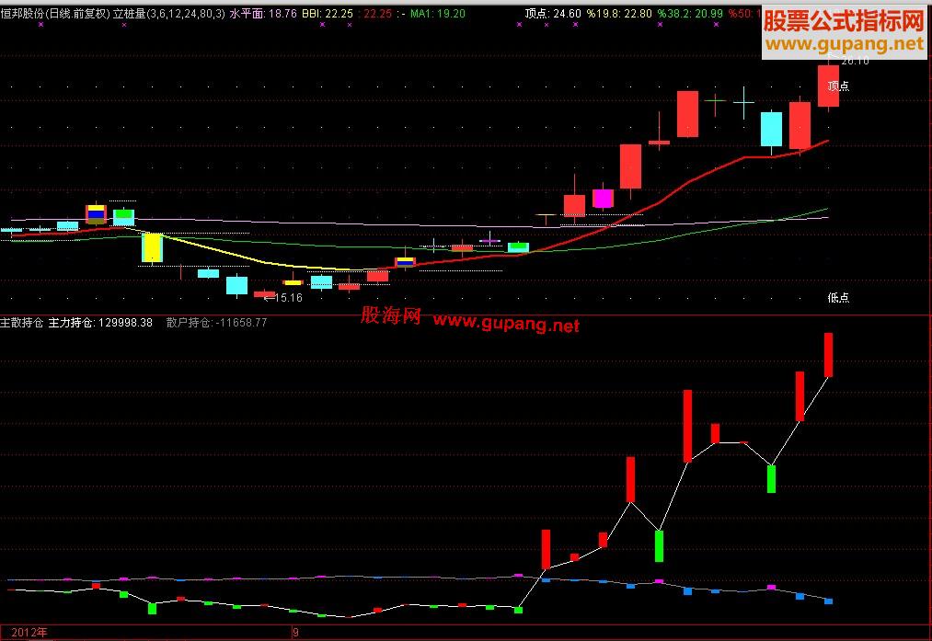Click the month 9 marker on time axis
Viewport: 932px width, 641px height.
click(295, 633)
